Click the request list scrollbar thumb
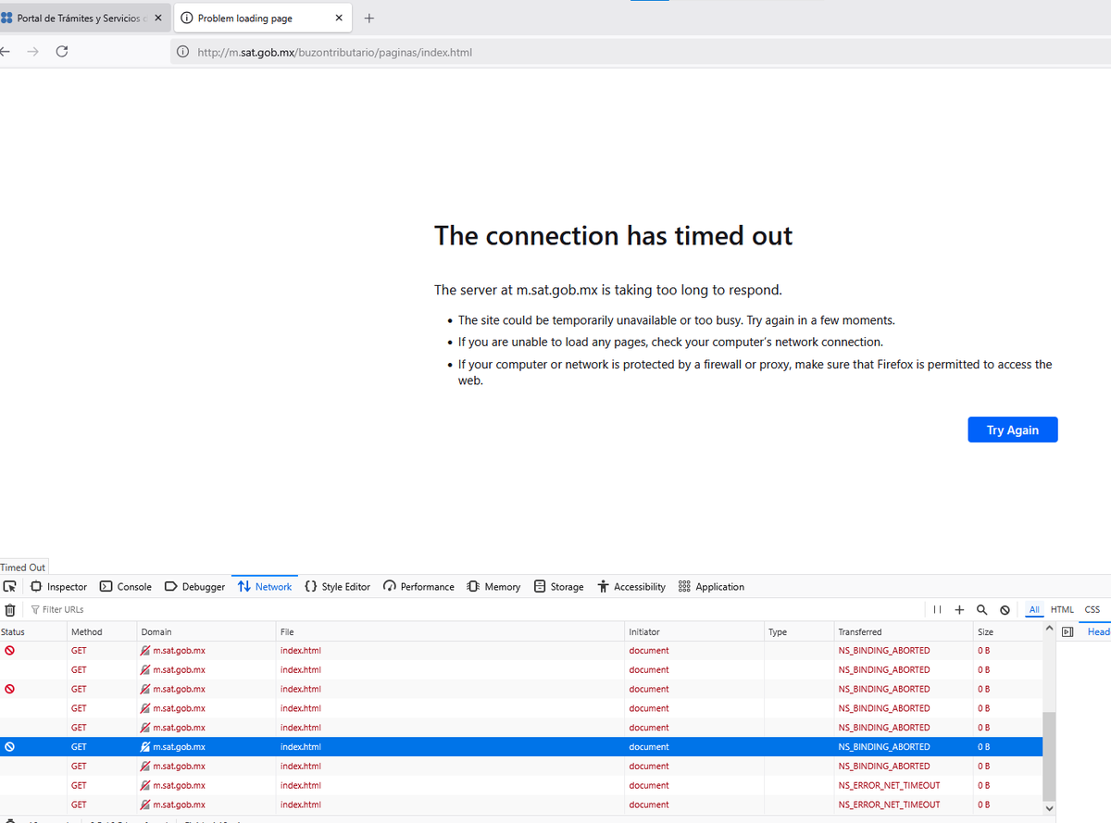 1049,755
